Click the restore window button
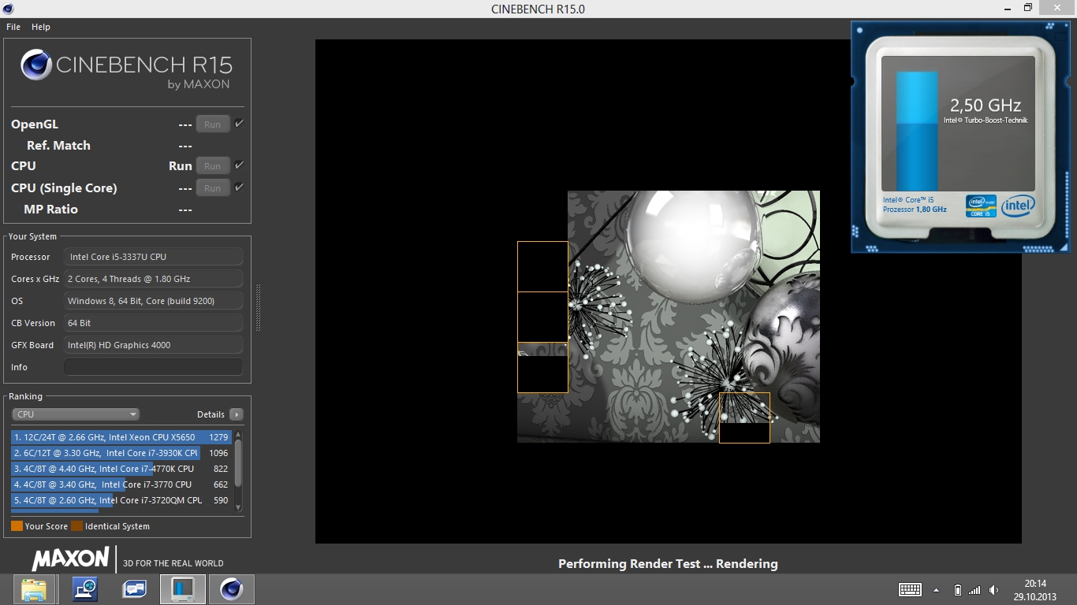The width and height of the screenshot is (1077, 605). (x=1028, y=8)
